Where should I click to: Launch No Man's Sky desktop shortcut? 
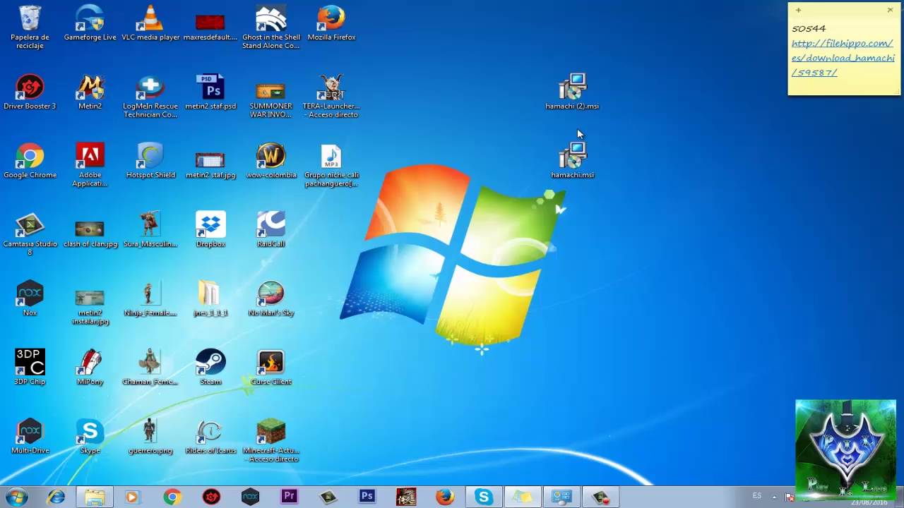(270, 298)
